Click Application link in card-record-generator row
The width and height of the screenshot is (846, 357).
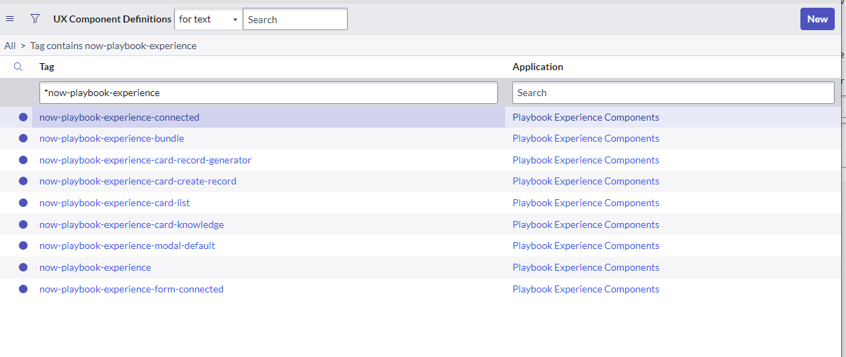click(x=586, y=160)
